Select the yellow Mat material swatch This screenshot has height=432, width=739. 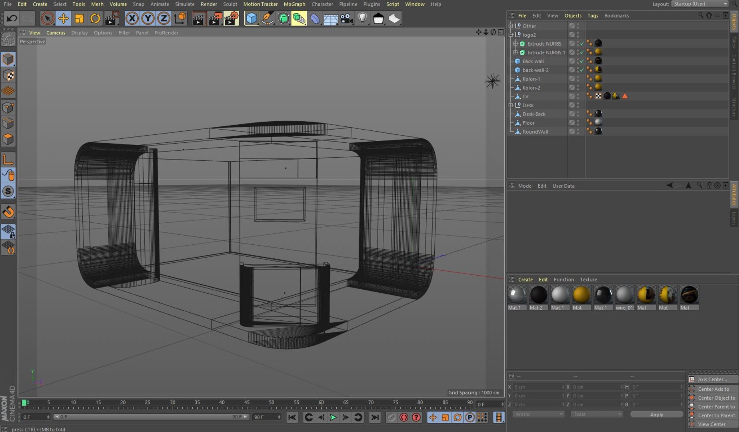[581, 295]
